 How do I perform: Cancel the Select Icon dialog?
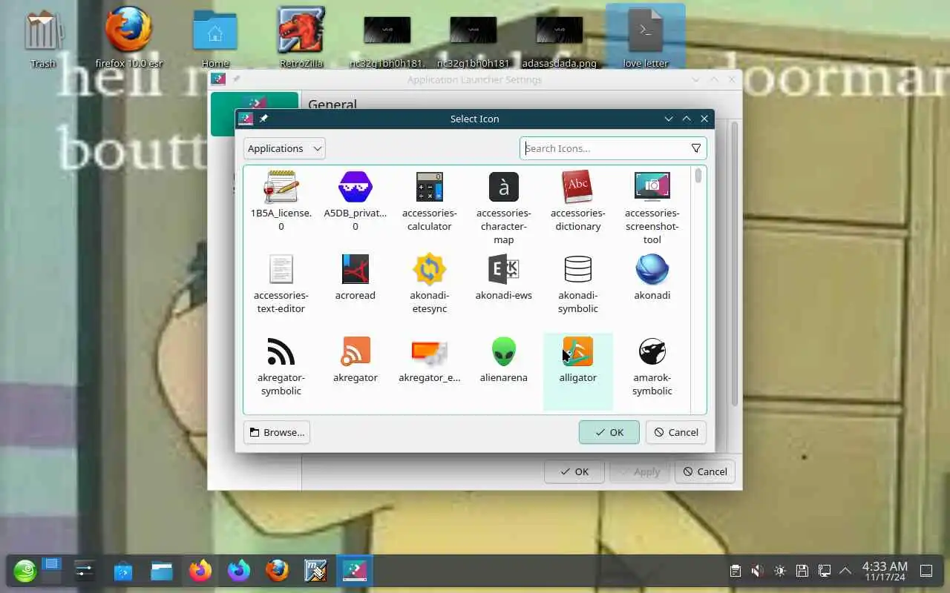[x=676, y=432]
